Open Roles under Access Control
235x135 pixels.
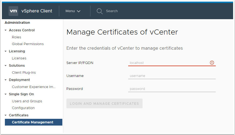(17, 37)
